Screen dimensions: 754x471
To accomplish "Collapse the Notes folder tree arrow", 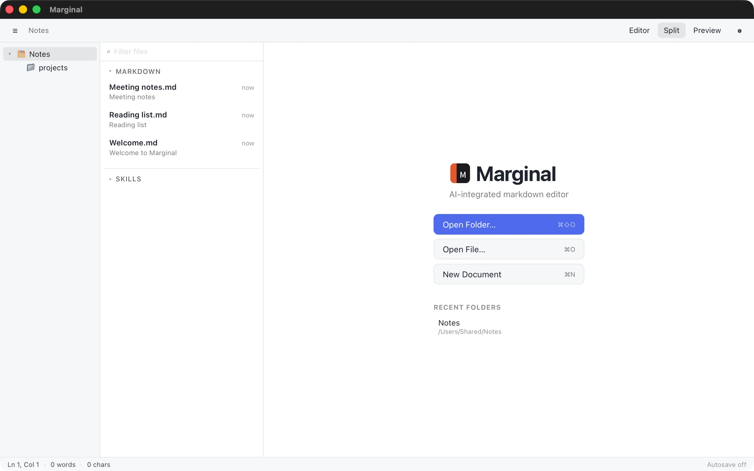I will (10, 54).
